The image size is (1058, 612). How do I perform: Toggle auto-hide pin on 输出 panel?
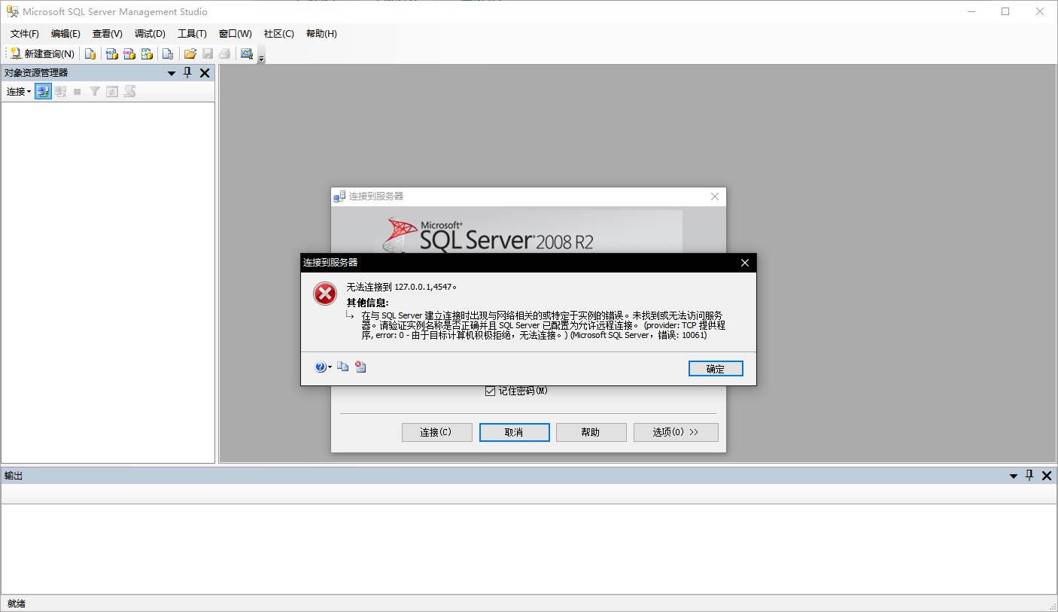click(1030, 476)
